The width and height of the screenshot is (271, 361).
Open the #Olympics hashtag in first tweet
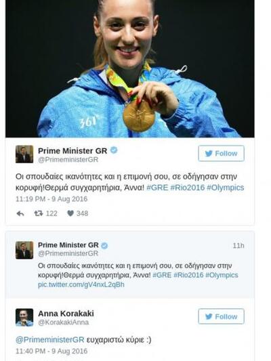pyautogui.click(x=225, y=188)
